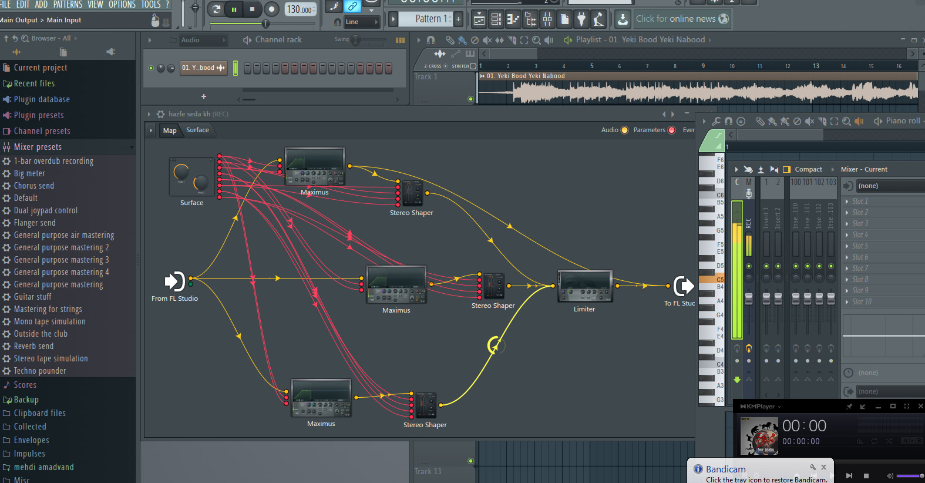925x483 pixels.
Task: Click the playlist snap magnet icon
Action: tap(430, 40)
